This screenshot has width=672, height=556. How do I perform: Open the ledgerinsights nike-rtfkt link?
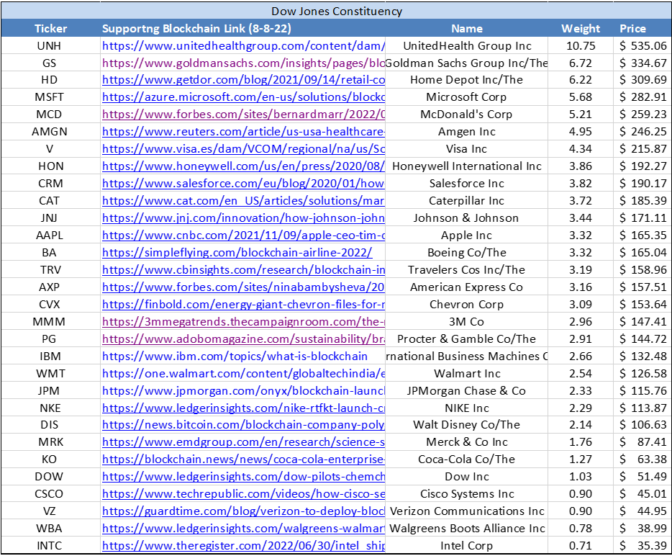coord(243,408)
